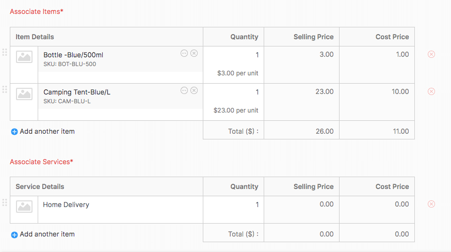451x252 pixels.
Task: Open more options for Camping Tent-Blue/L
Action: pos(184,90)
